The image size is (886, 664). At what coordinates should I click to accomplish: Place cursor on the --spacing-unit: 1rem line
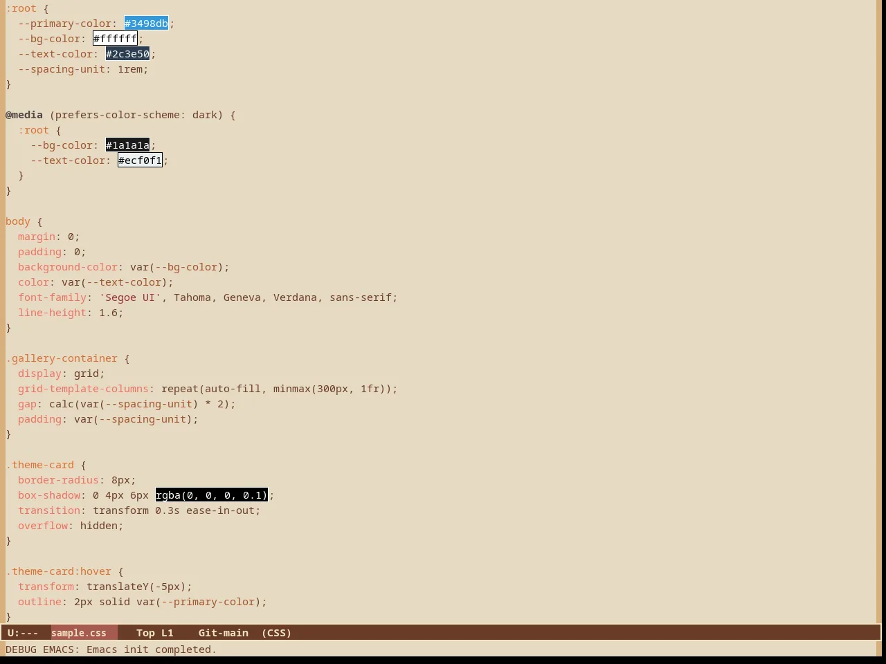coord(83,69)
